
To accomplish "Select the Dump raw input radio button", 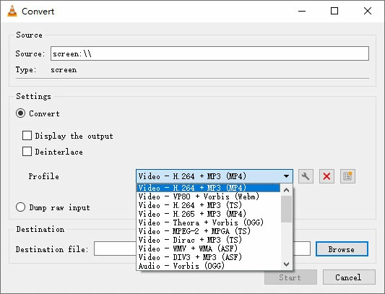I will coord(20,207).
